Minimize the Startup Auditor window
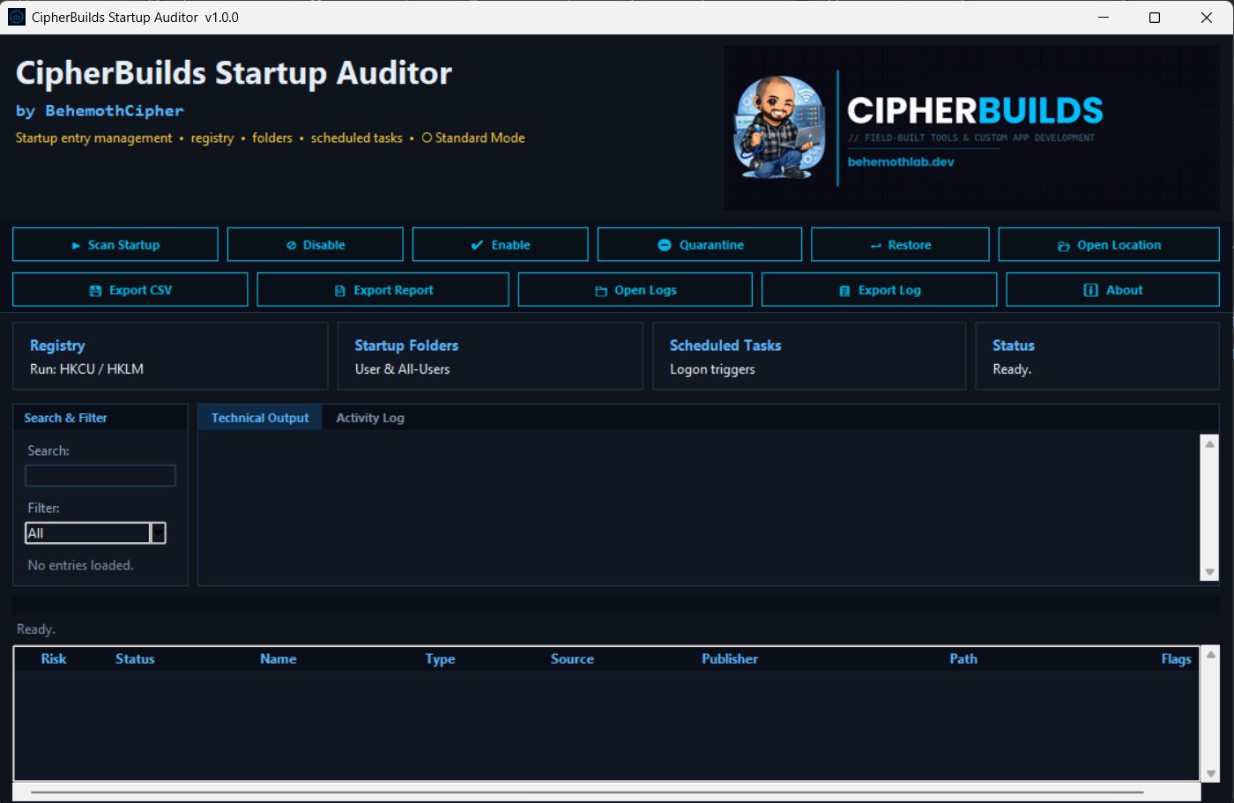 tap(1104, 17)
